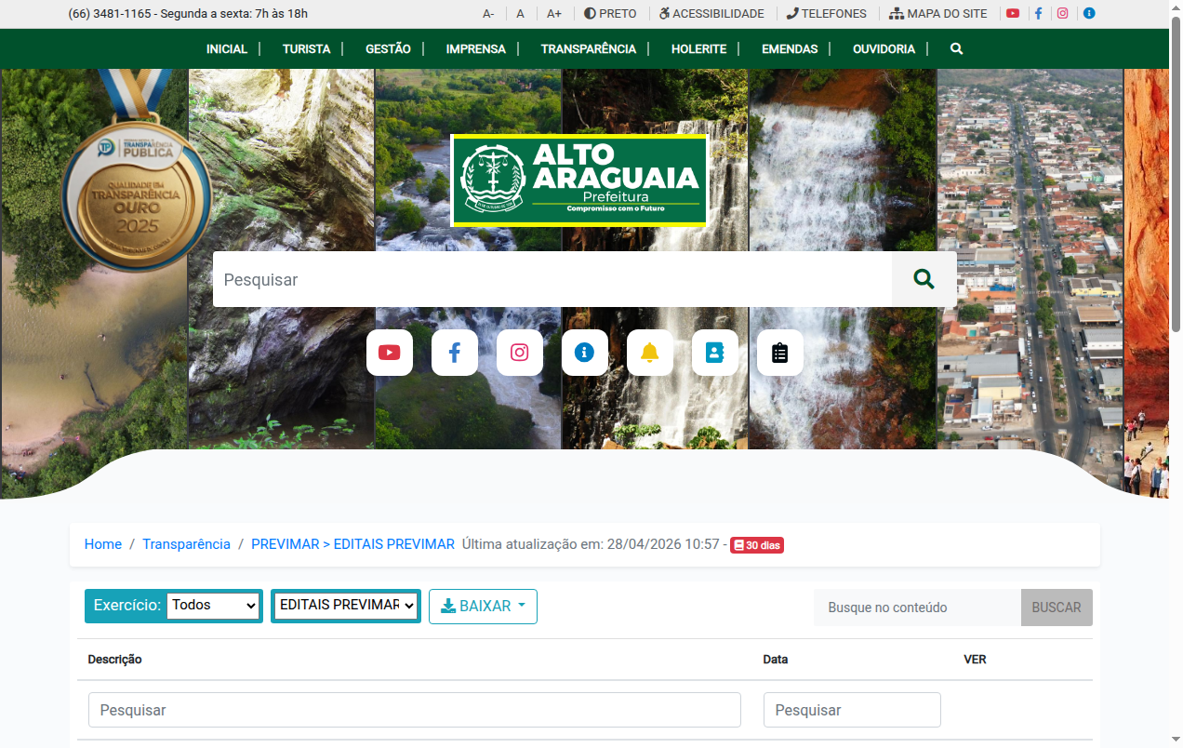
Task: Click Descrição column header
Action: [115, 660]
